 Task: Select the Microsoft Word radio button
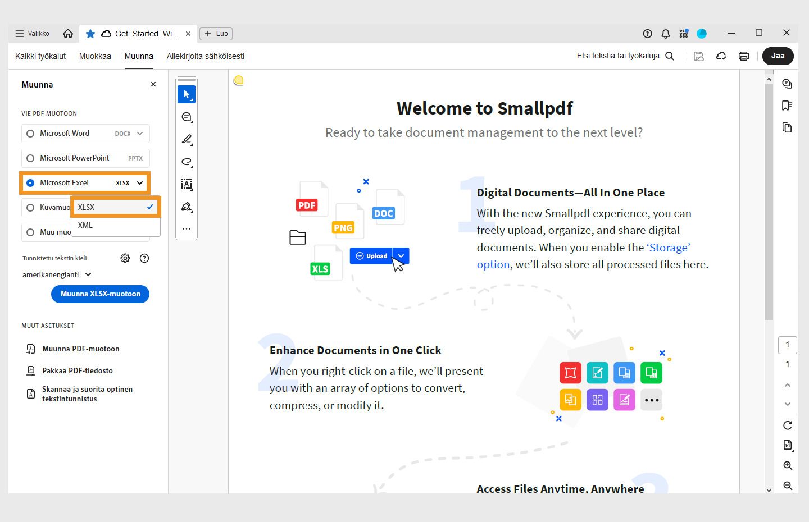[30, 134]
